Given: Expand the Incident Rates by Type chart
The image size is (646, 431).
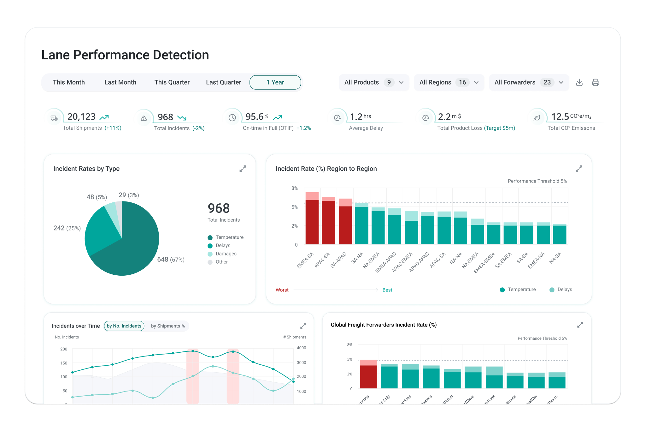Looking at the screenshot, I should click(243, 169).
